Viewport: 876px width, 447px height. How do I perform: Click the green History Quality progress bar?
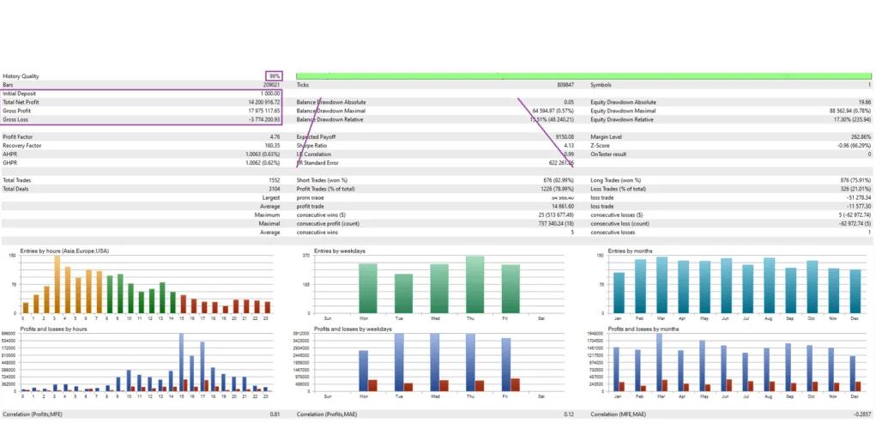pos(583,76)
